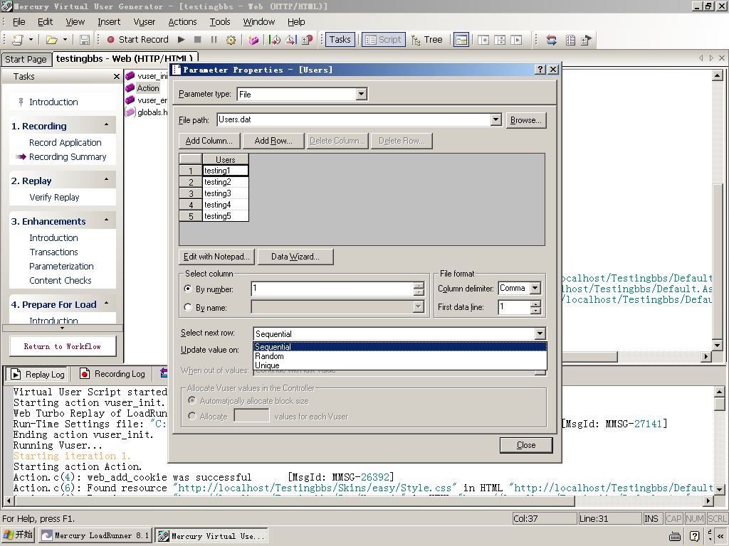Click the Run (play) toolbar icon
The width and height of the screenshot is (729, 546).
pyautogui.click(x=182, y=40)
